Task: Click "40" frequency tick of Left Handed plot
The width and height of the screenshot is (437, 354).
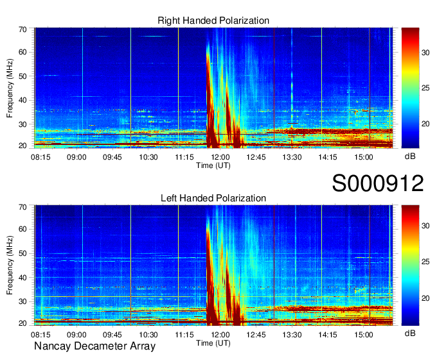Action: (22, 278)
